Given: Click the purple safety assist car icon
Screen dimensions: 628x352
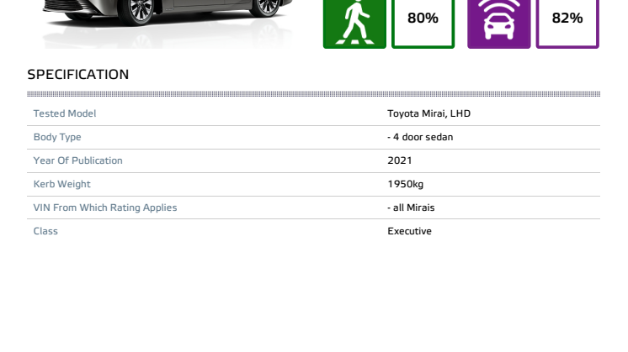Looking at the screenshot, I should 498,24.
